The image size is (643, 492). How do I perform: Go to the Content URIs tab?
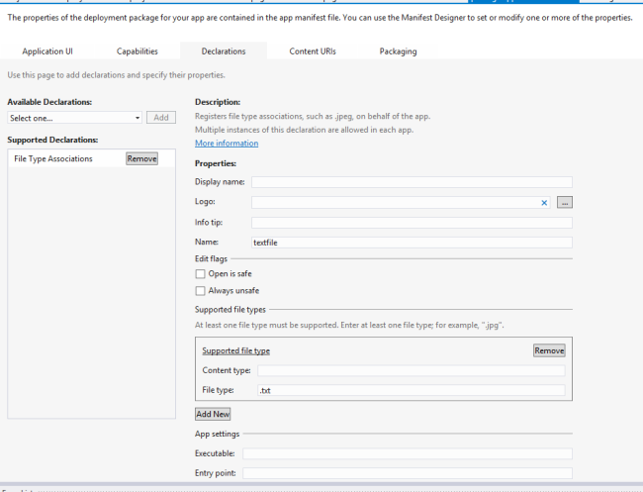click(x=313, y=51)
